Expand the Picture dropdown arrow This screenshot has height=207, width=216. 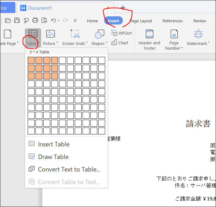pos(57,42)
